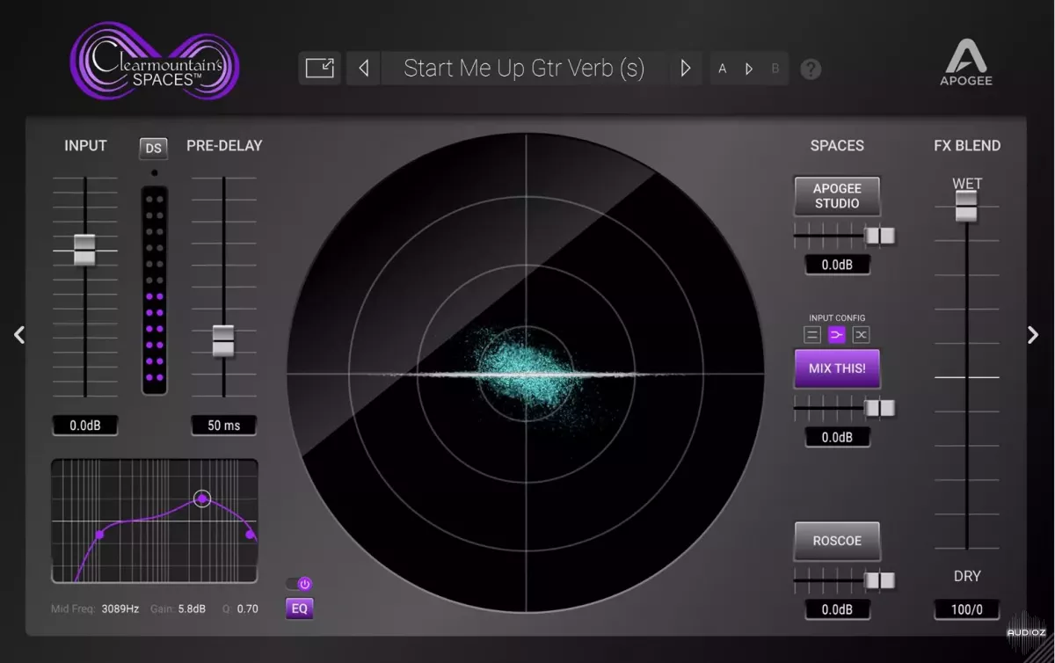Click the DRY label
The image size is (1055, 663).
click(x=967, y=576)
